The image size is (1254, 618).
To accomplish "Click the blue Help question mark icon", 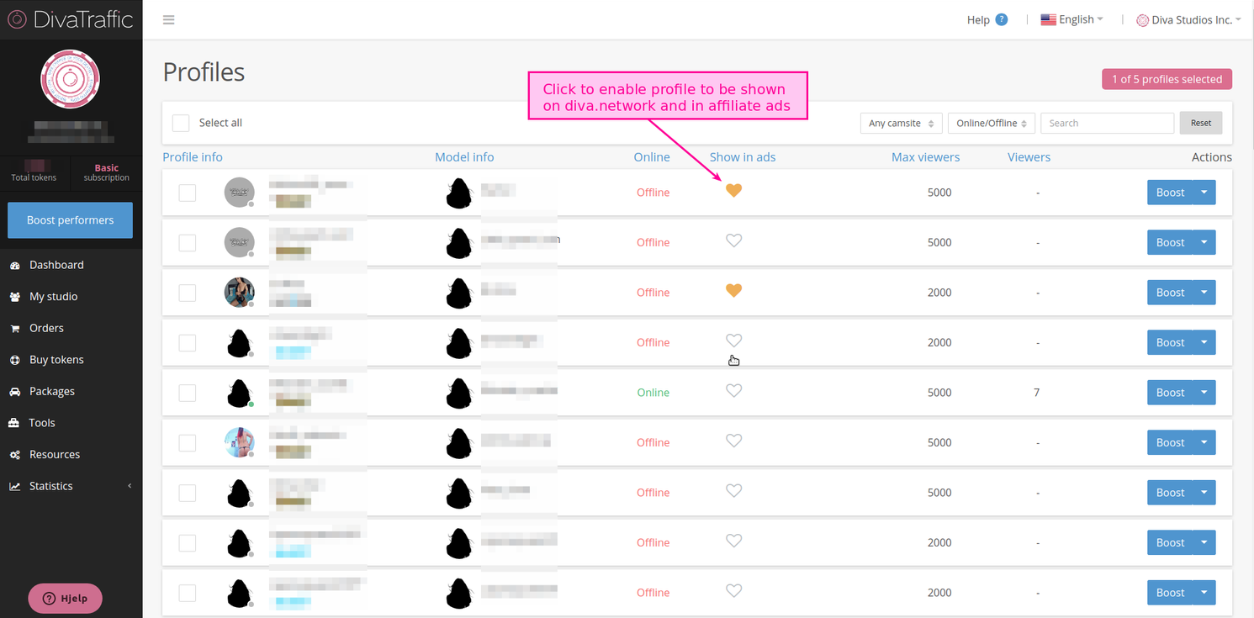I will point(1001,20).
